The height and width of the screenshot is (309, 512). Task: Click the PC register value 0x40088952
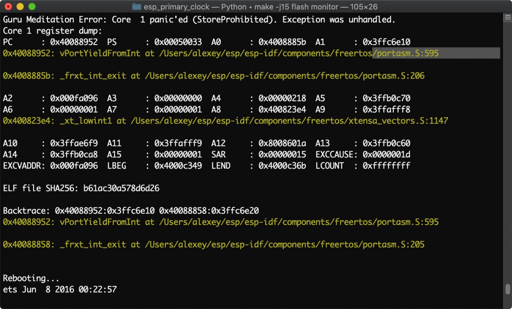74,42
